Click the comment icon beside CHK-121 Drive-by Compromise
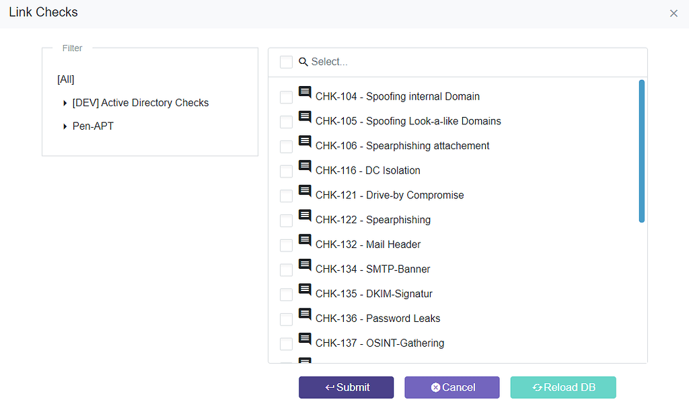 tap(304, 190)
